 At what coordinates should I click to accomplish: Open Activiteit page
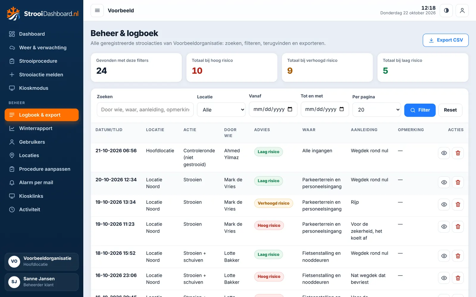pos(42,209)
